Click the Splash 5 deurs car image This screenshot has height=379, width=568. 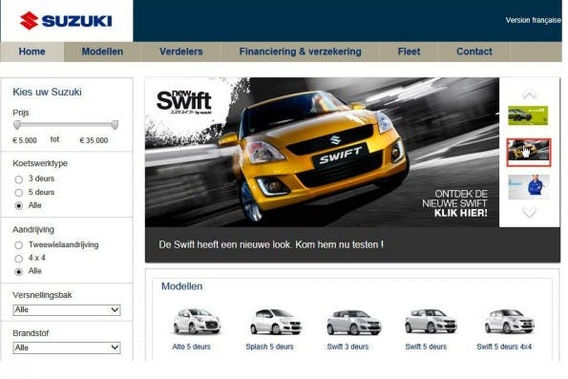[x=275, y=321]
